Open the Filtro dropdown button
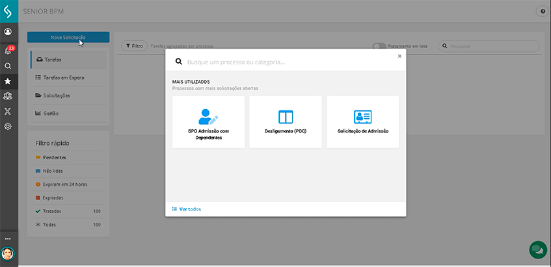 click(x=135, y=47)
